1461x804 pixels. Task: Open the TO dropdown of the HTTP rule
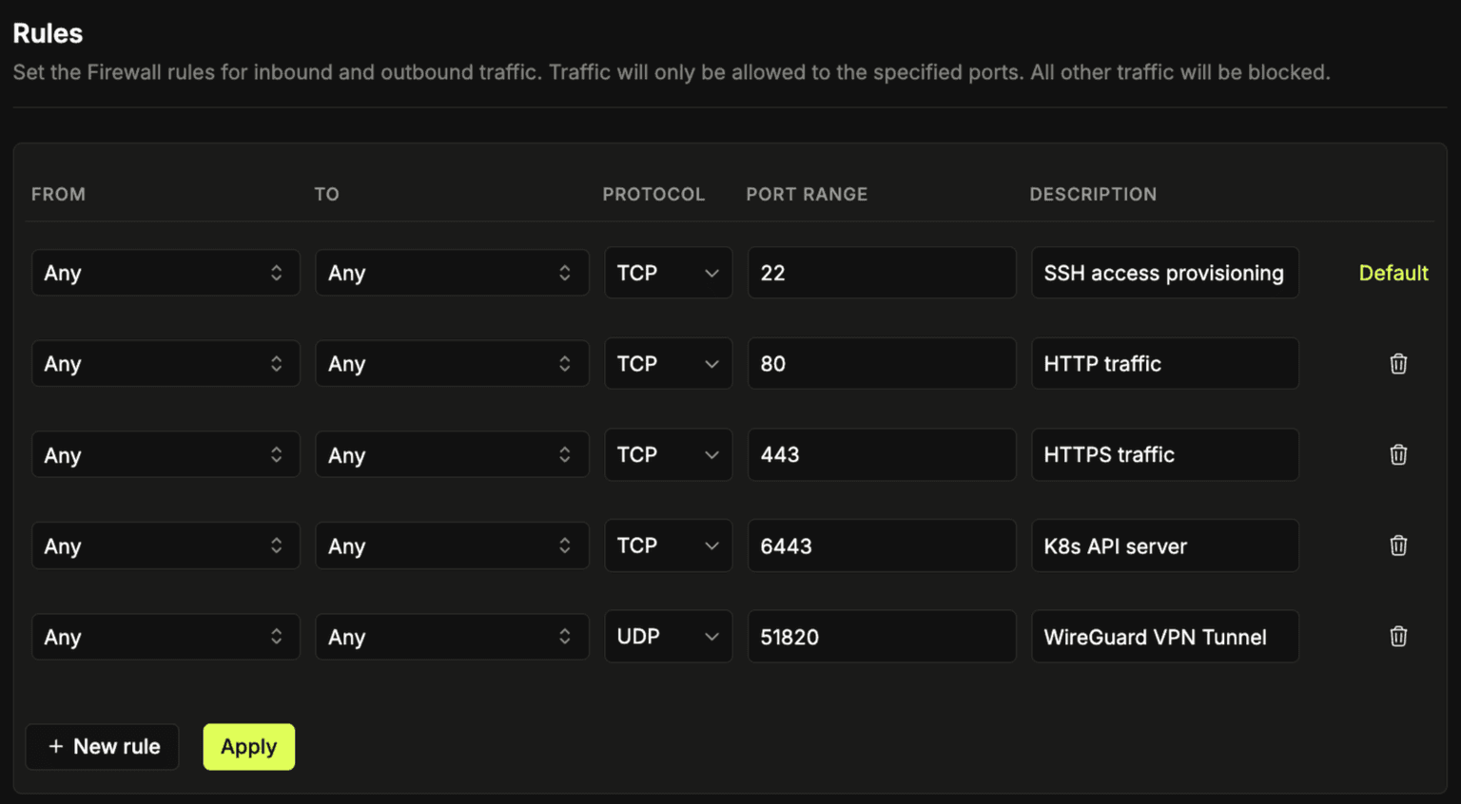tap(452, 363)
